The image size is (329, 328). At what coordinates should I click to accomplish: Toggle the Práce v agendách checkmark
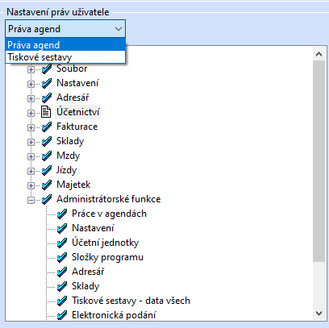coord(62,214)
